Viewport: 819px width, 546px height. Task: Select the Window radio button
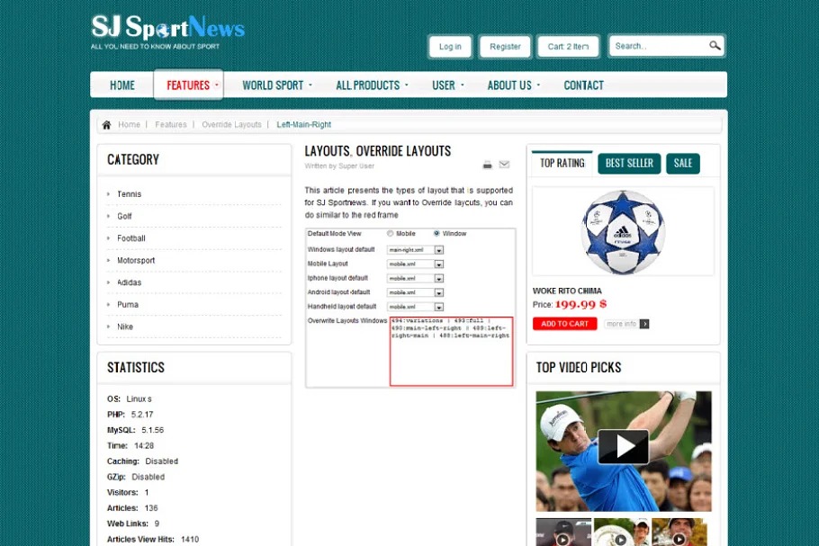(437, 234)
